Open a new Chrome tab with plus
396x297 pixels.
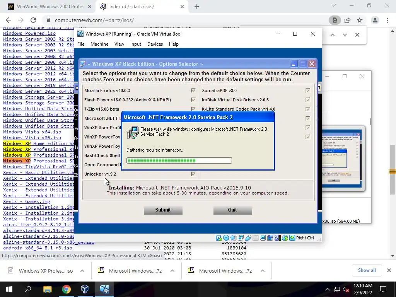point(197,7)
